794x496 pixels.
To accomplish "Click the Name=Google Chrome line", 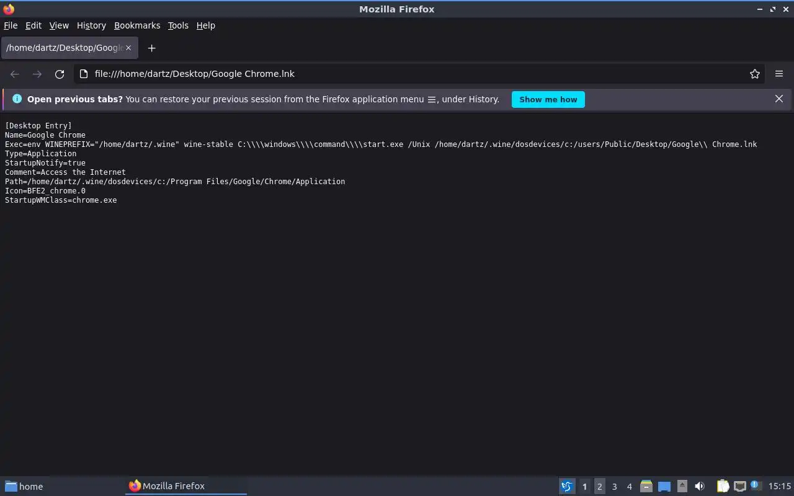I will coord(45,135).
